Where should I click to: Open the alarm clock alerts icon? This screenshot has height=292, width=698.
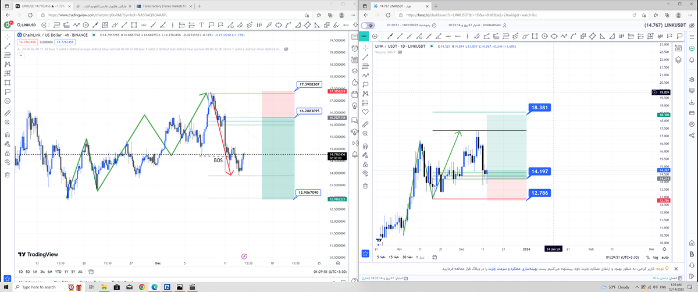click(x=355, y=48)
